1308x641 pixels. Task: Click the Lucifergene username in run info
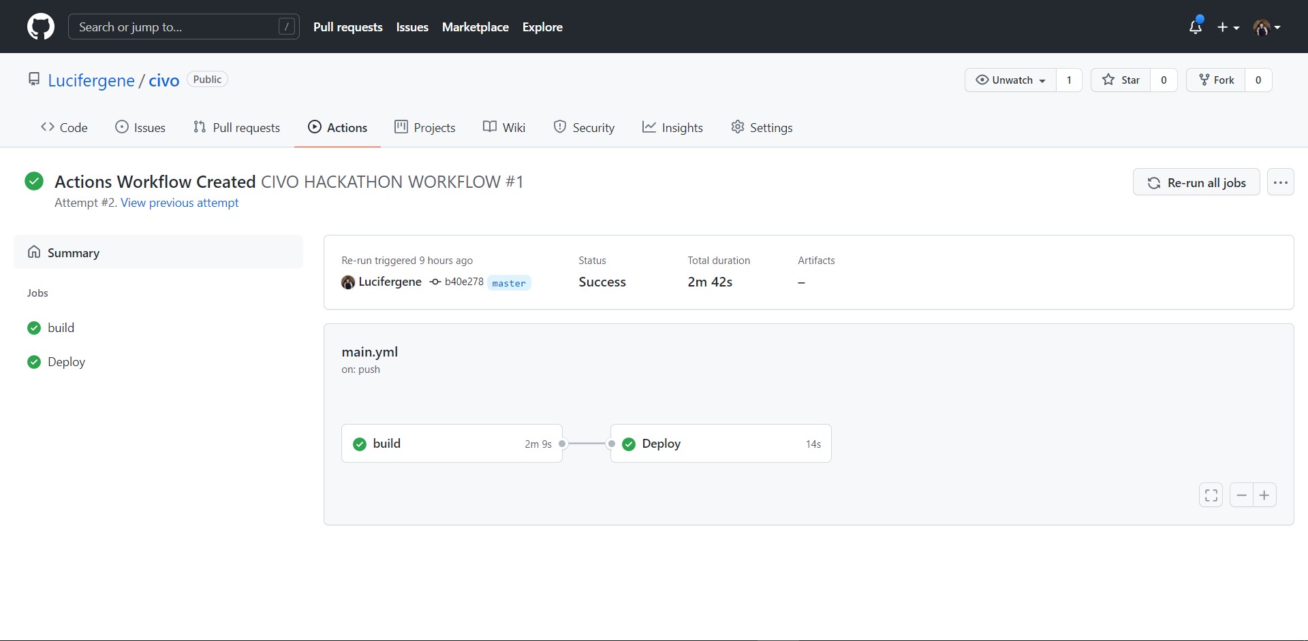(390, 282)
